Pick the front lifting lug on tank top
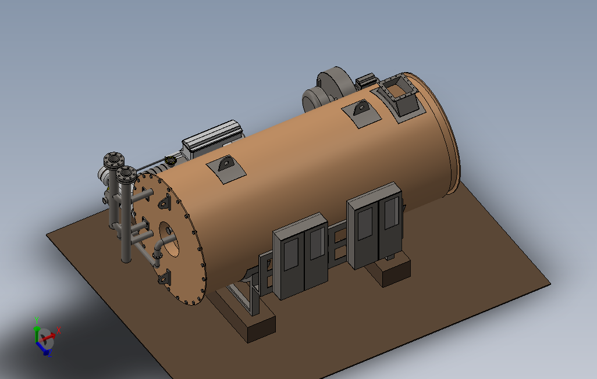 click(226, 168)
